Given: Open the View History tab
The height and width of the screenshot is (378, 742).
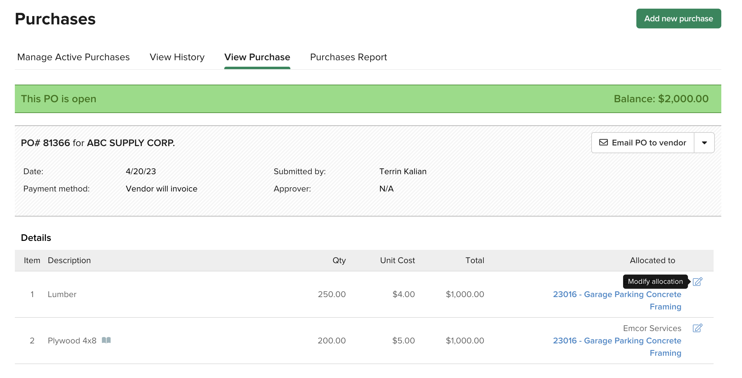Looking at the screenshot, I should [x=177, y=57].
